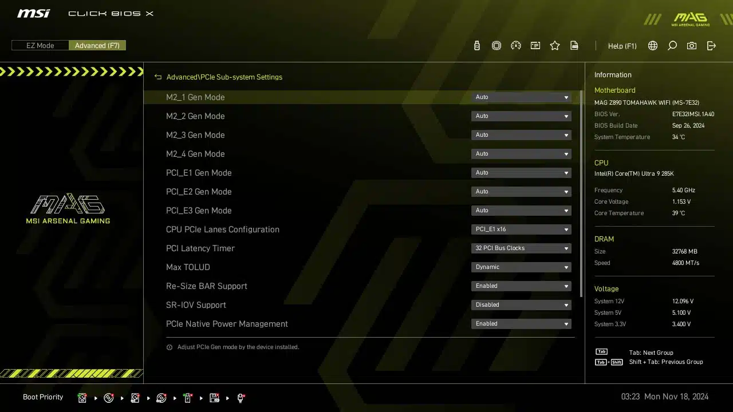Open the M2_4 Gen Mode dropdown
The width and height of the screenshot is (733, 412).
pos(521,154)
